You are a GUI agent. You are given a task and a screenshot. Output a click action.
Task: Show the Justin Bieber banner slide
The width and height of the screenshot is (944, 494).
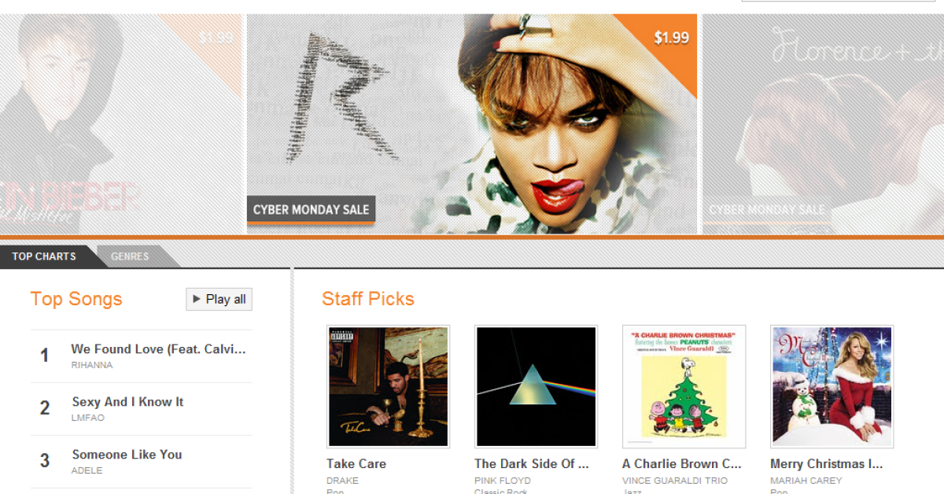pos(121,124)
